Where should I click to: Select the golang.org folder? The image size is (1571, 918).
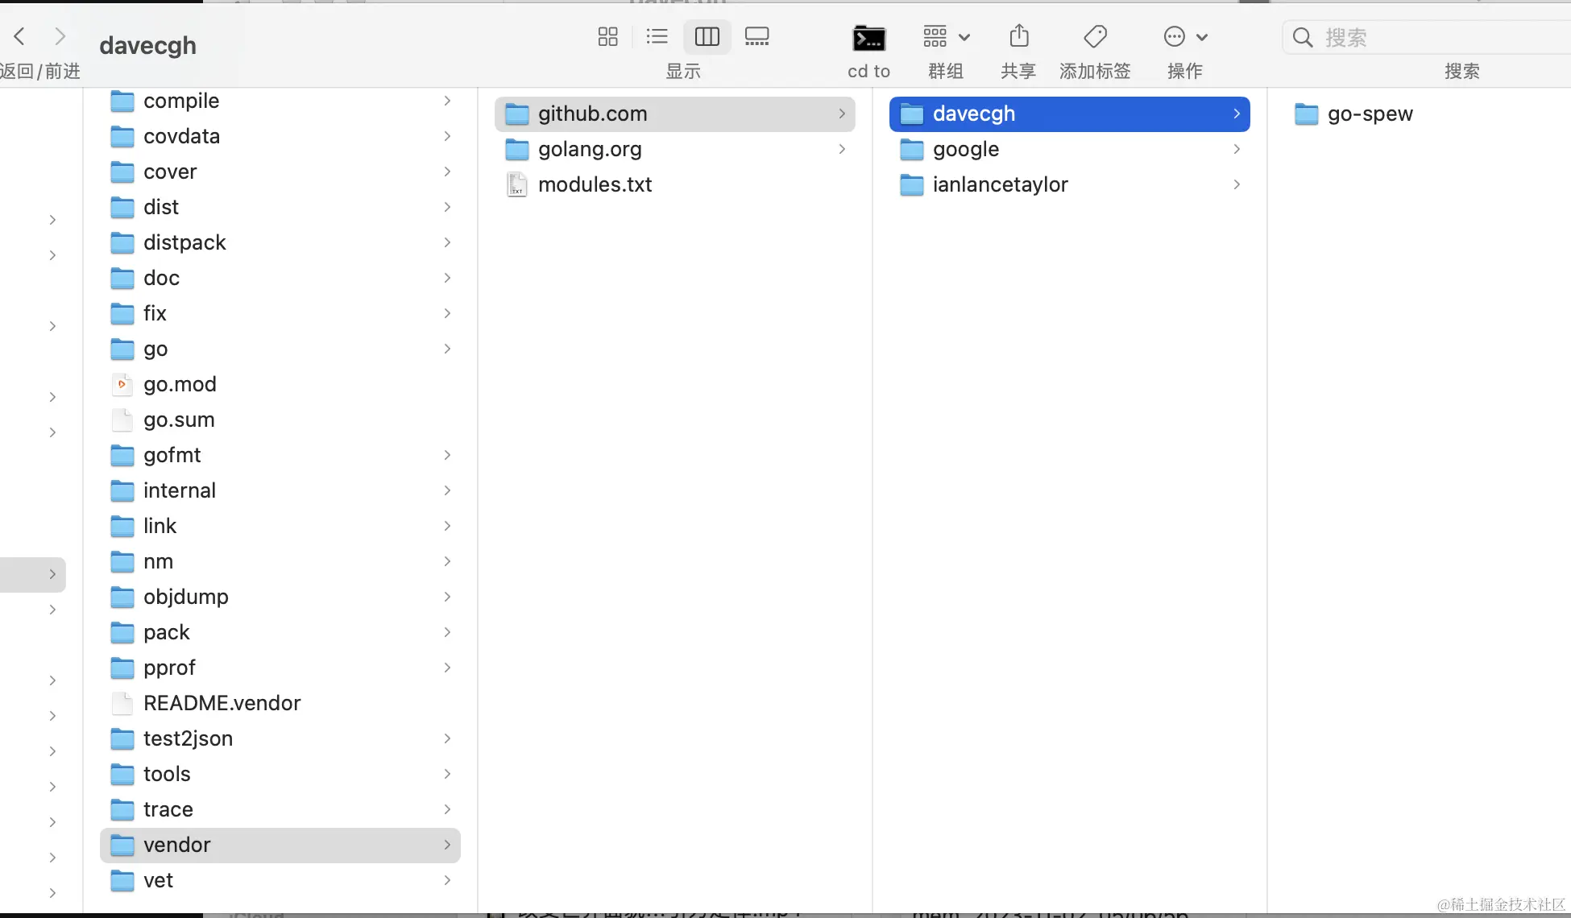tap(590, 150)
